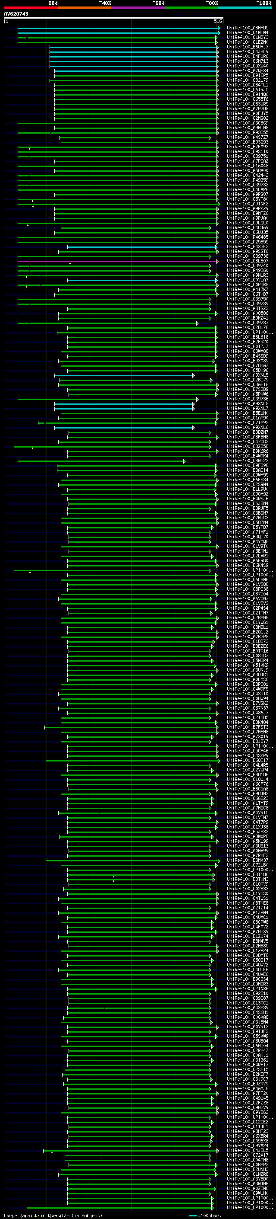Screen dimensions: 276x1219
Task: Select subject UniRef100_Q4LAR6
Action: 248,190
